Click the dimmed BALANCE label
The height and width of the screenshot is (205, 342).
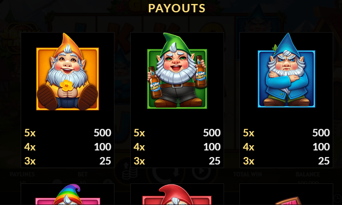308,174
